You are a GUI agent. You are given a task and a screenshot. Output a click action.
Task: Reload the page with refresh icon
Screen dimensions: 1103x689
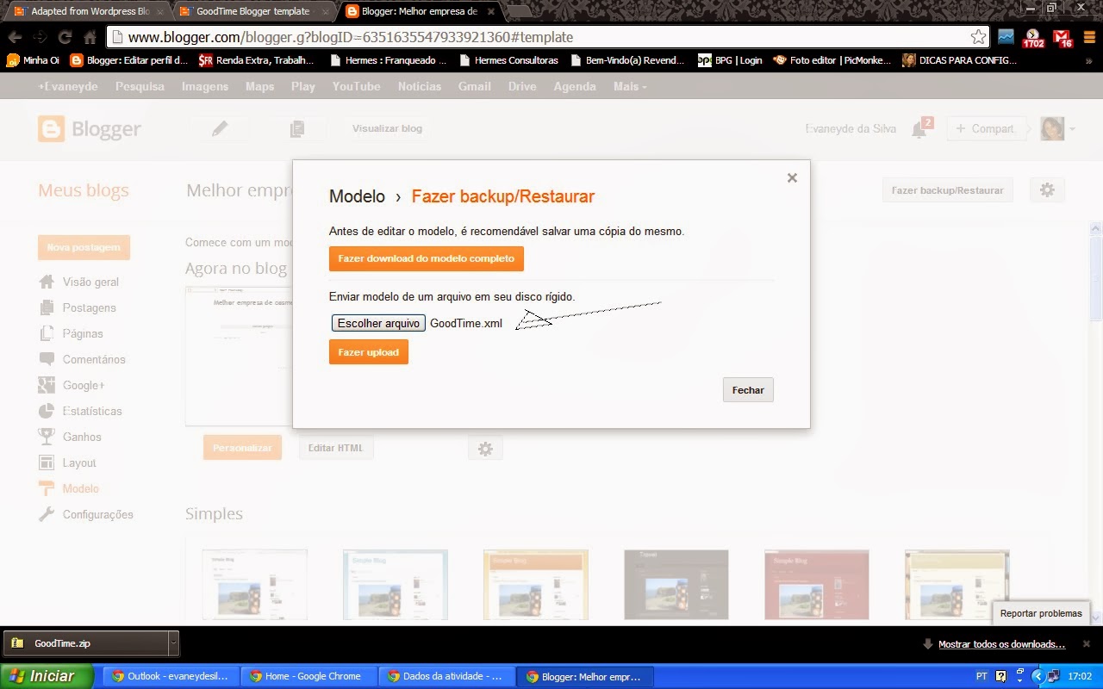pyautogui.click(x=65, y=38)
